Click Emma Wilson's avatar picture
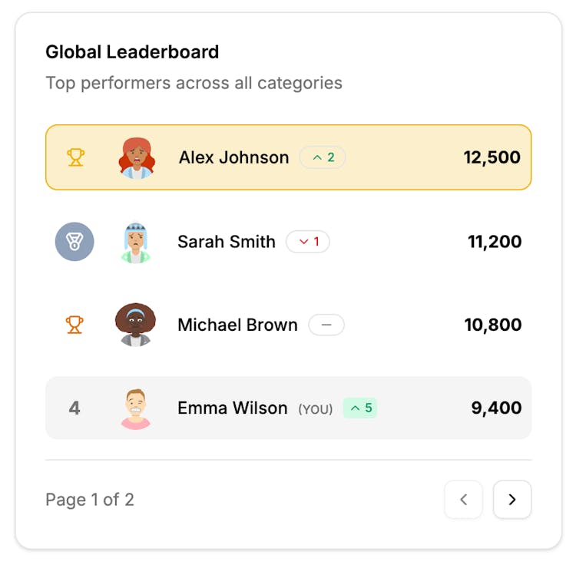Screen dimensions: 576x568 click(x=136, y=408)
